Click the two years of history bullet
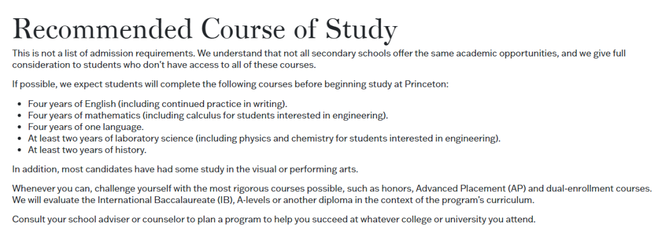This screenshot has width=658, height=237. point(87,150)
